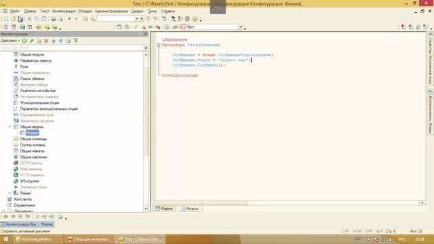Open the Правка menu
The height and width of the screenshot is (244, 434).
pyautogui.click(x=30, y=11)
